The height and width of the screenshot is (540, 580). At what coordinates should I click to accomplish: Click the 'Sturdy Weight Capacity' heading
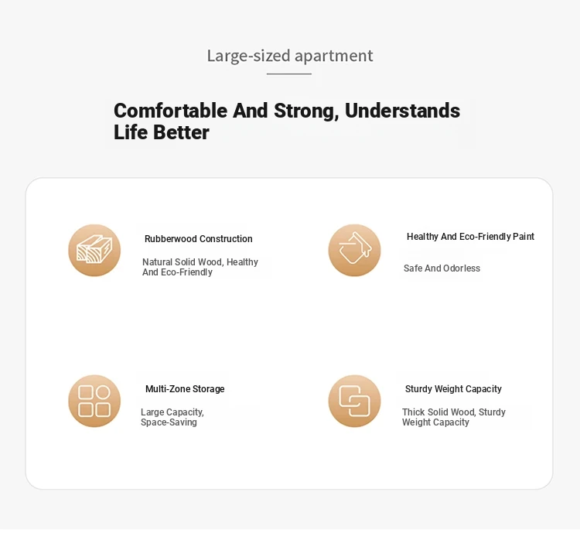coord(453,389)
